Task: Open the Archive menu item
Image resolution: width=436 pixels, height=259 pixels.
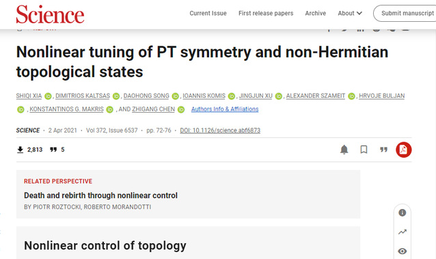Action: point(315,13)
